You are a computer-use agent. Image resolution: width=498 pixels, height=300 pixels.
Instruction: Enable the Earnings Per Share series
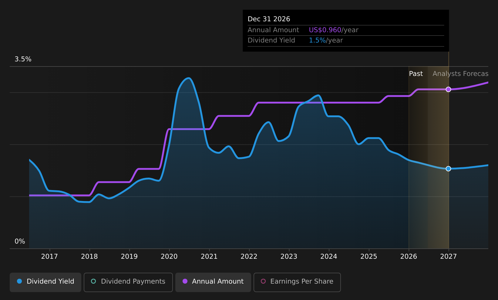pyautogui.click(x=297, y=282)
